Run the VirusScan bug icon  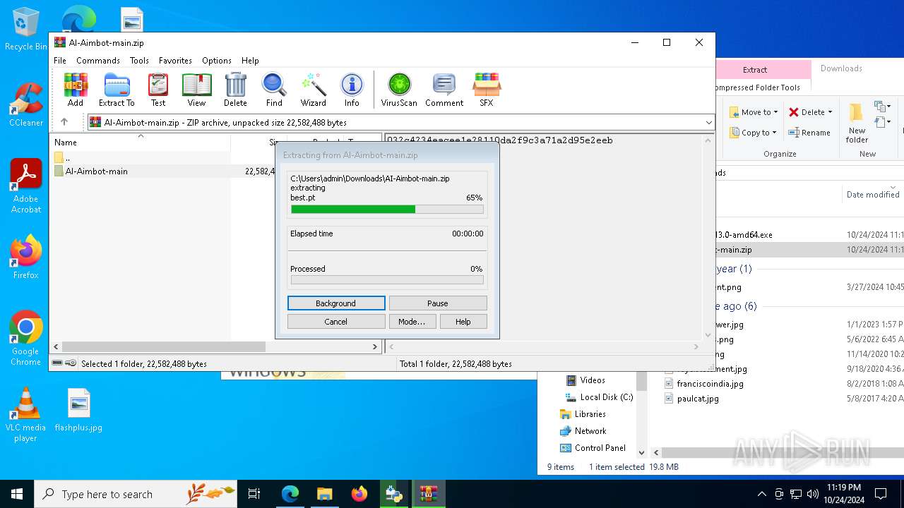click(x=399, y=90)
